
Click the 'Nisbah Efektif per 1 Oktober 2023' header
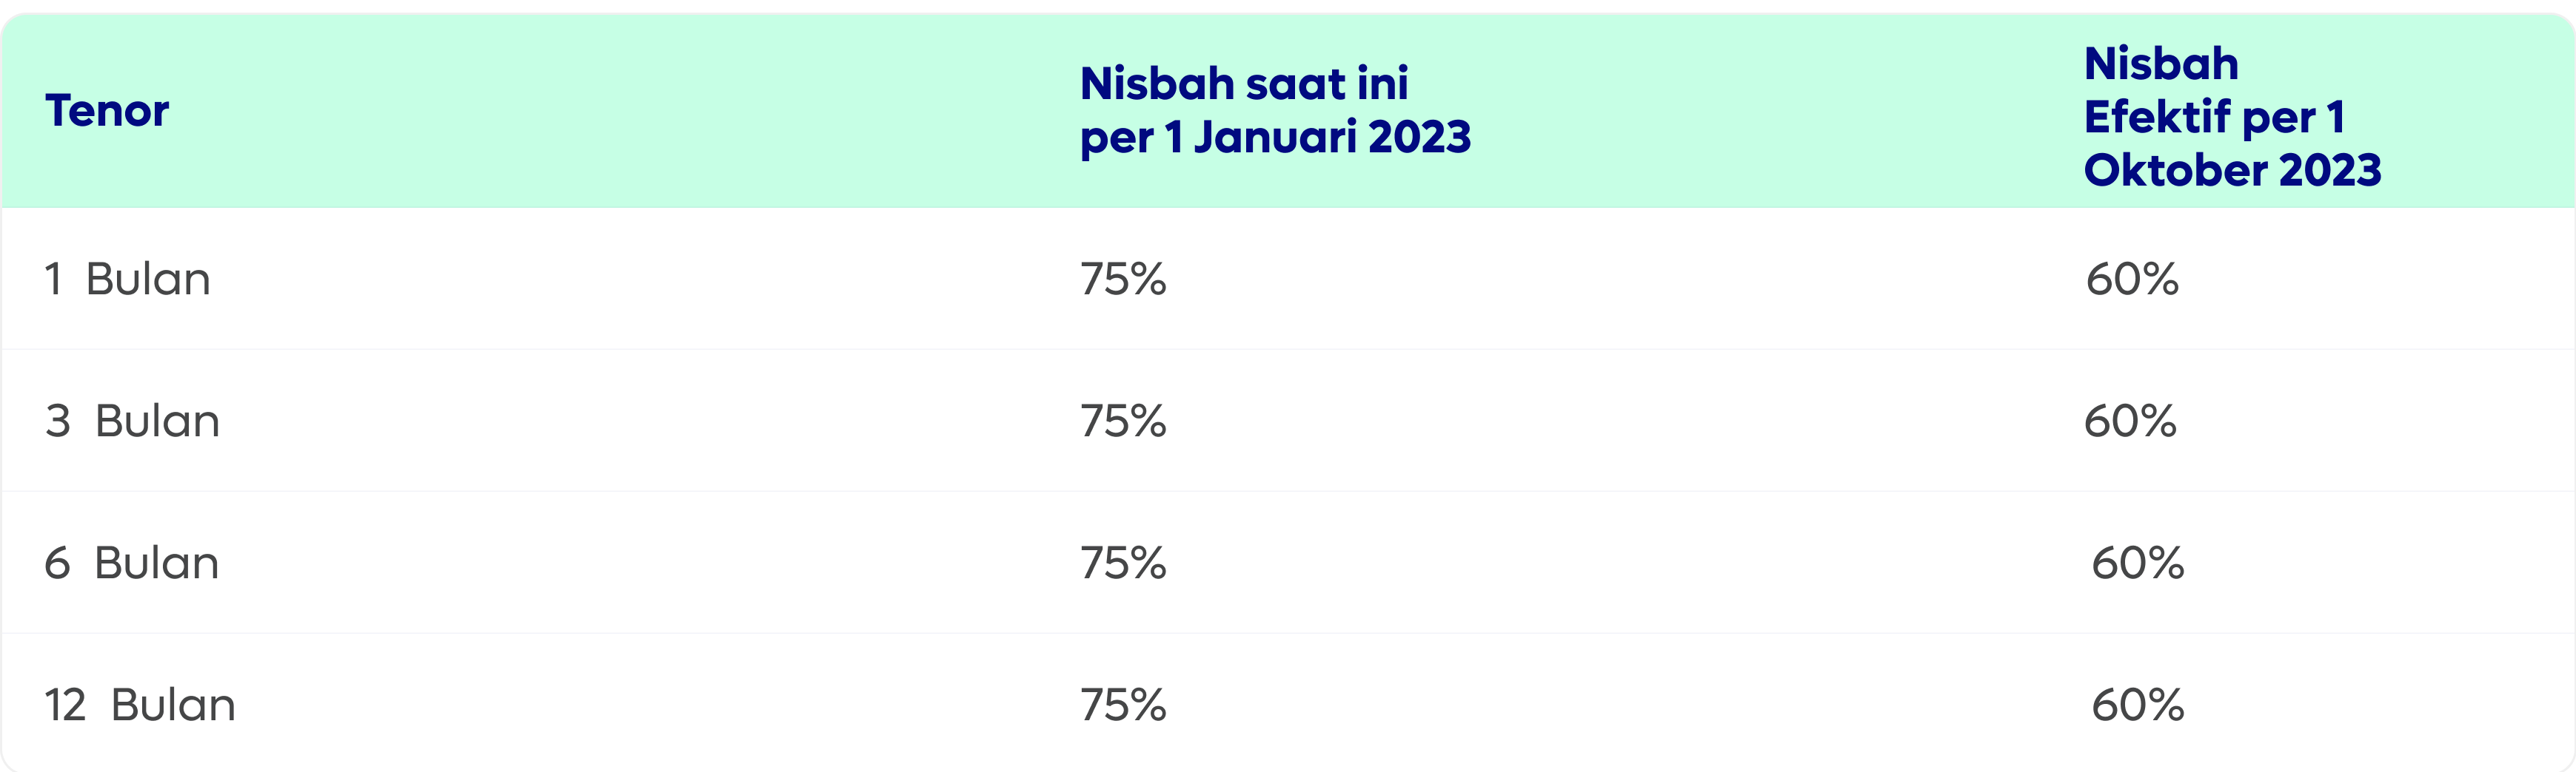(2232, 117)
